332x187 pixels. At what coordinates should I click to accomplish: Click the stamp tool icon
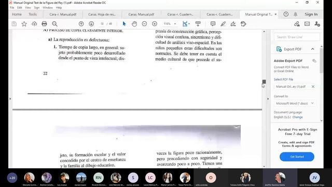(243, 24)
